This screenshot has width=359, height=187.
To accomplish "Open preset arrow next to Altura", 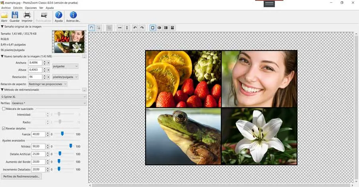I will coord(48,70).
